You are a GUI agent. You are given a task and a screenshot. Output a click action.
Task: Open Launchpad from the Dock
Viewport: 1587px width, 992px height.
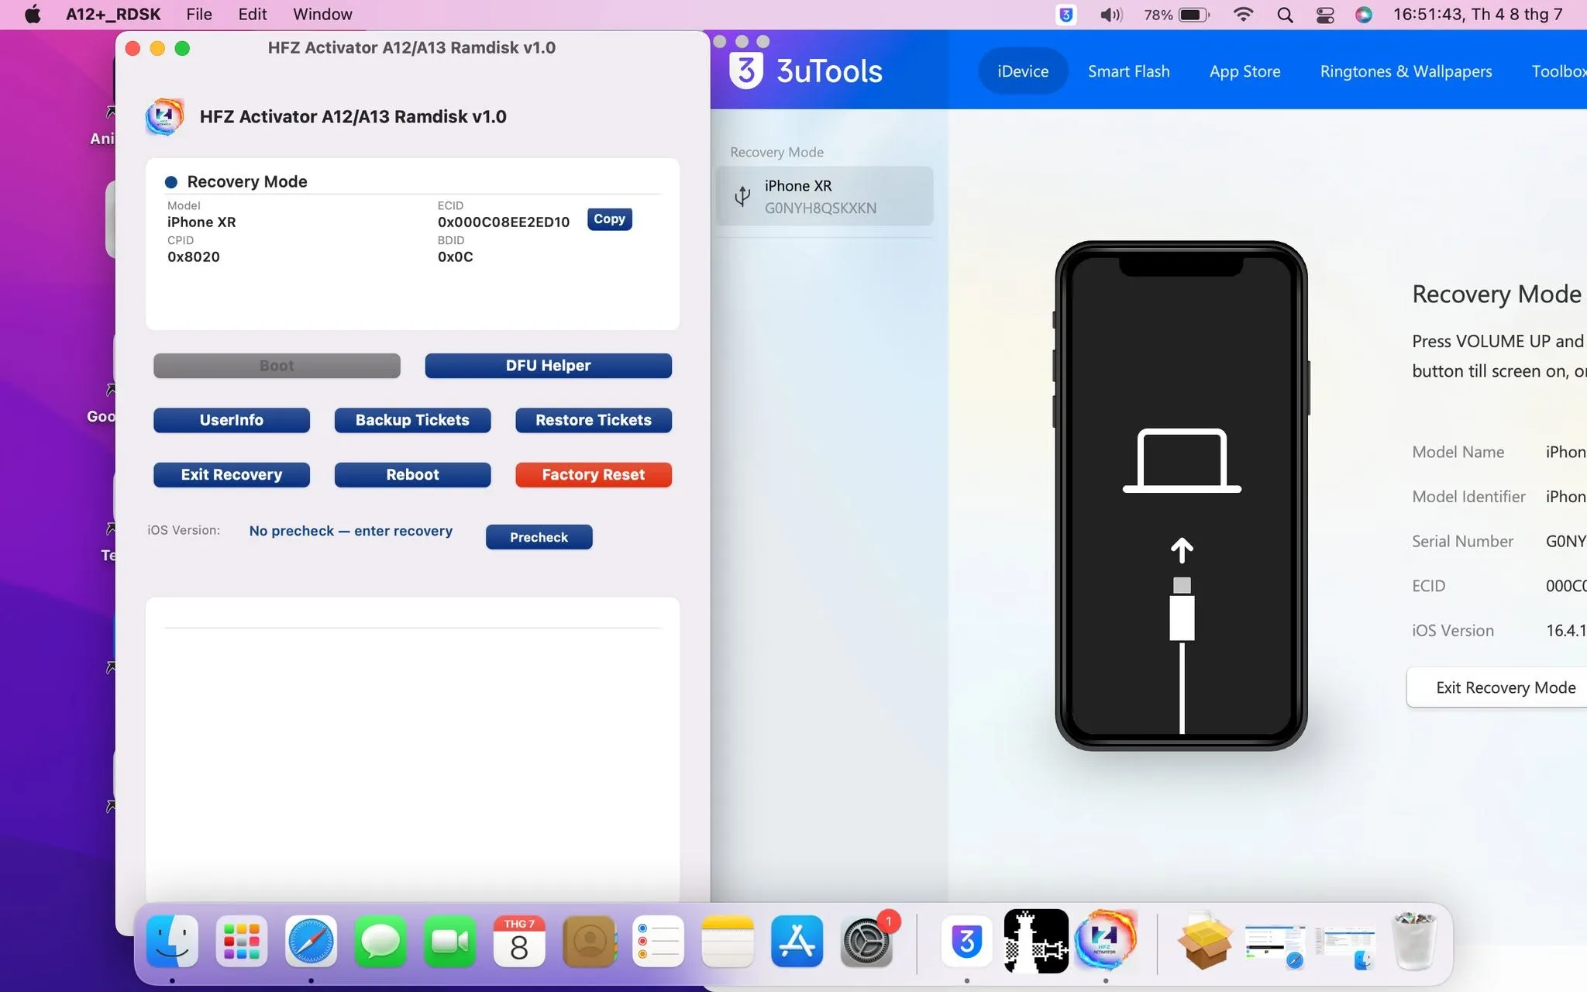click(x=242, y=941)
